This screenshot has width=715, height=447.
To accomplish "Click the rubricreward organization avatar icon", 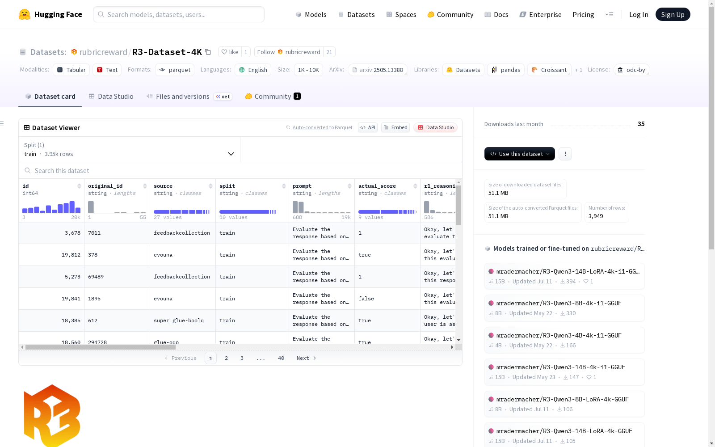I will pos(74,52).
